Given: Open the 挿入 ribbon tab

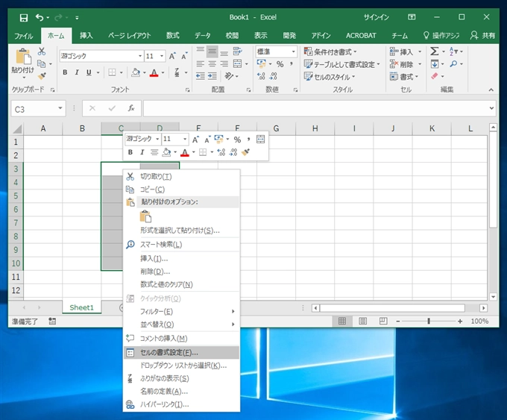Looking at the screenshot, I should pos(86,36).
